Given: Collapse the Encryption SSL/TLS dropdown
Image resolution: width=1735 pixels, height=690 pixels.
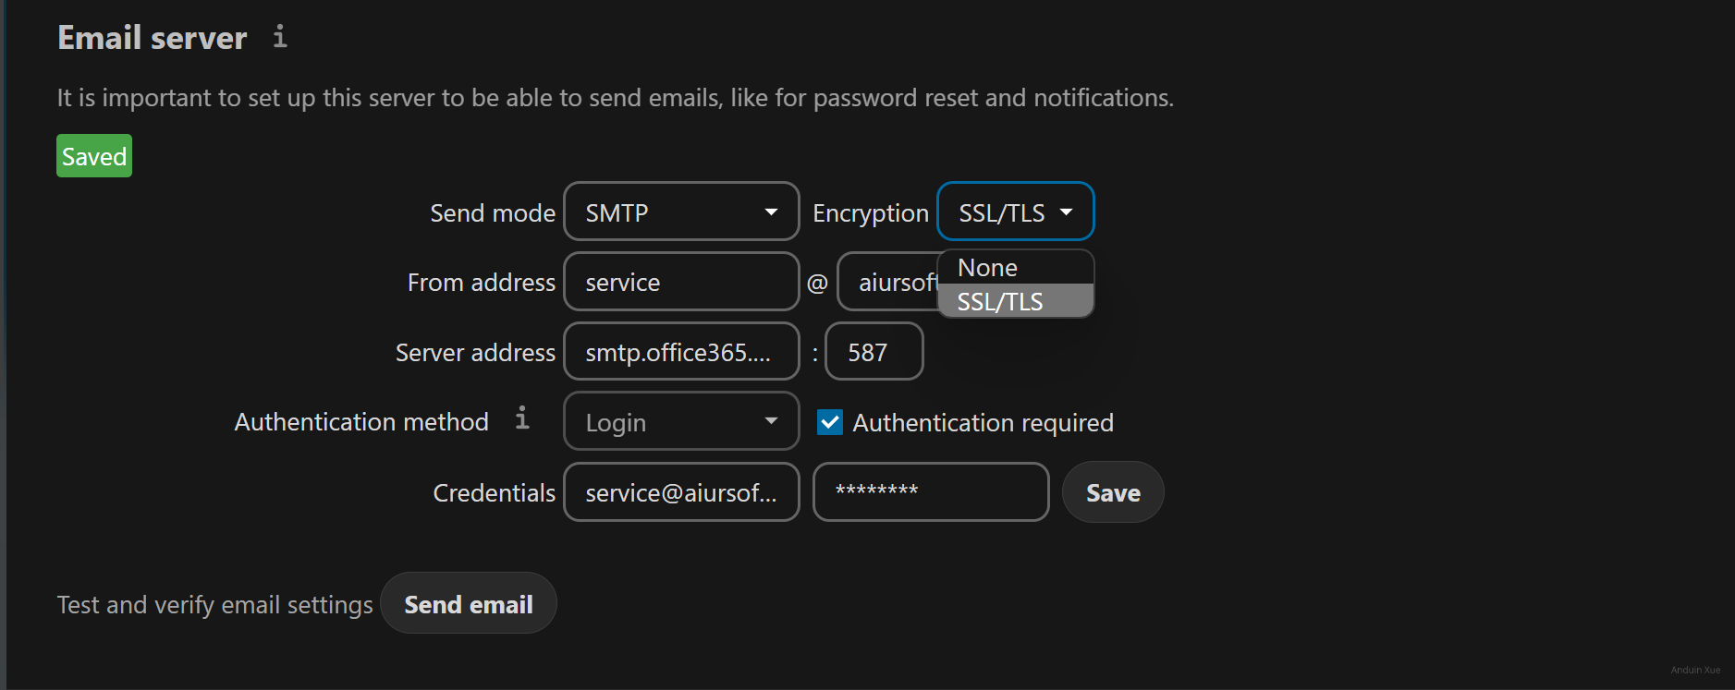Looking at the screenshot, I should pos(1015,212).
